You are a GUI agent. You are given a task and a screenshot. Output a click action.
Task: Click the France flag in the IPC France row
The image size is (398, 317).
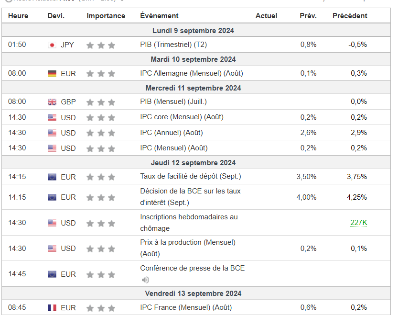52,308
